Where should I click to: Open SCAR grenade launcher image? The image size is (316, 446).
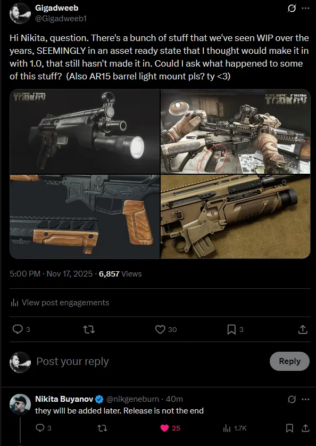235,216
